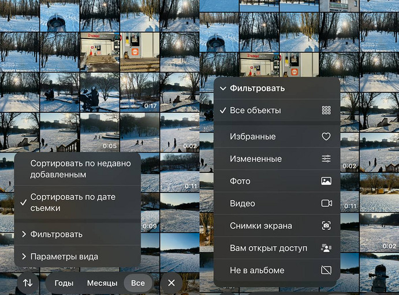Select the checked Все объекты filter
Screen dimensions: 399x295
click(255, 110)
